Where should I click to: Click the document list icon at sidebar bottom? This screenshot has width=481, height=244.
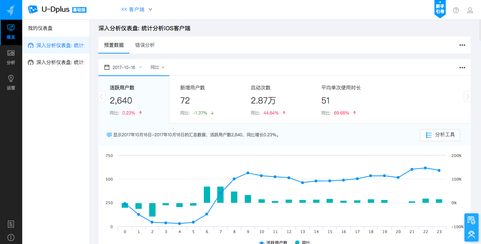point(11,224)
